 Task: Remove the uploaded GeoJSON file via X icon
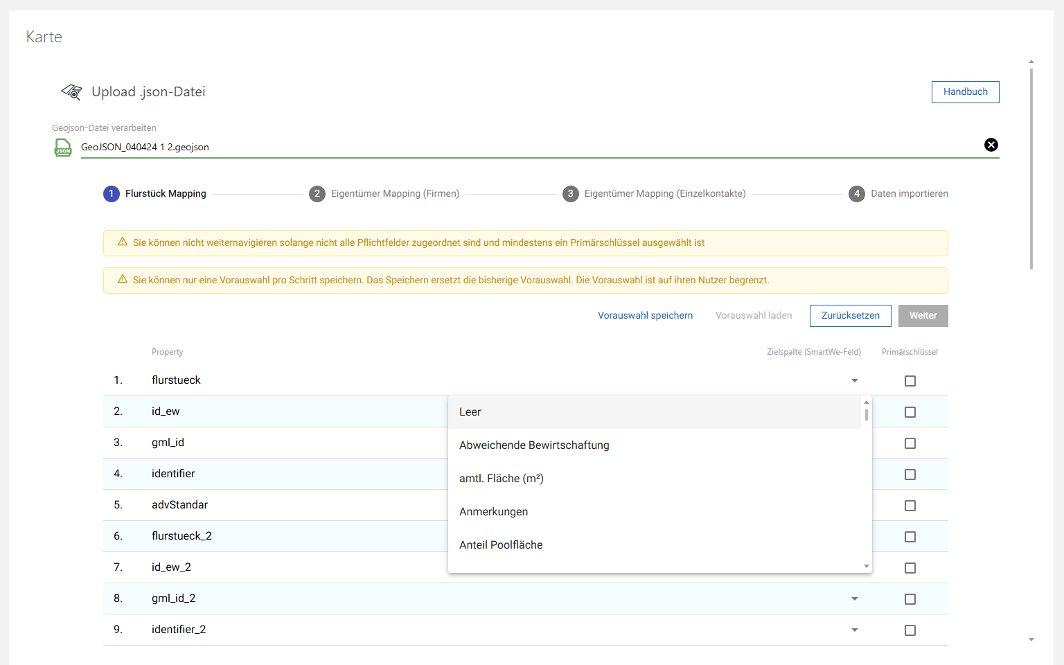991,145
